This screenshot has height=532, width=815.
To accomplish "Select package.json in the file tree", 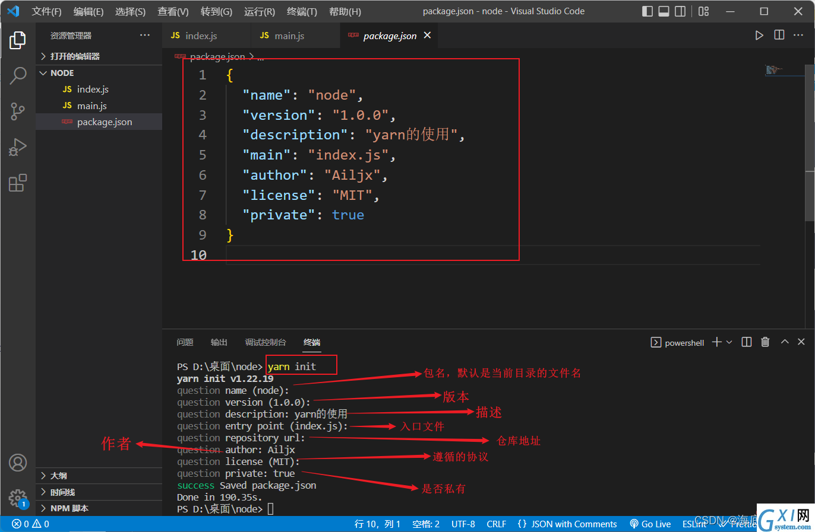I will click(x=99, y=122).
